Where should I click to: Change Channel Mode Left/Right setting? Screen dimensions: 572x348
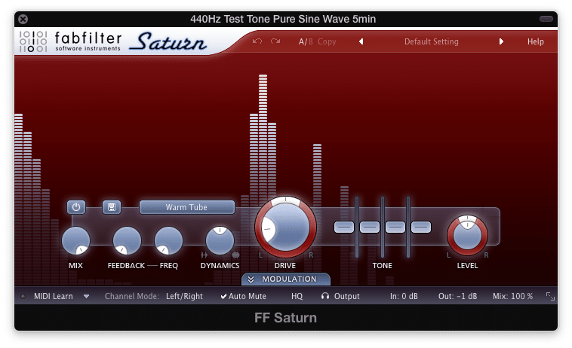184,296
